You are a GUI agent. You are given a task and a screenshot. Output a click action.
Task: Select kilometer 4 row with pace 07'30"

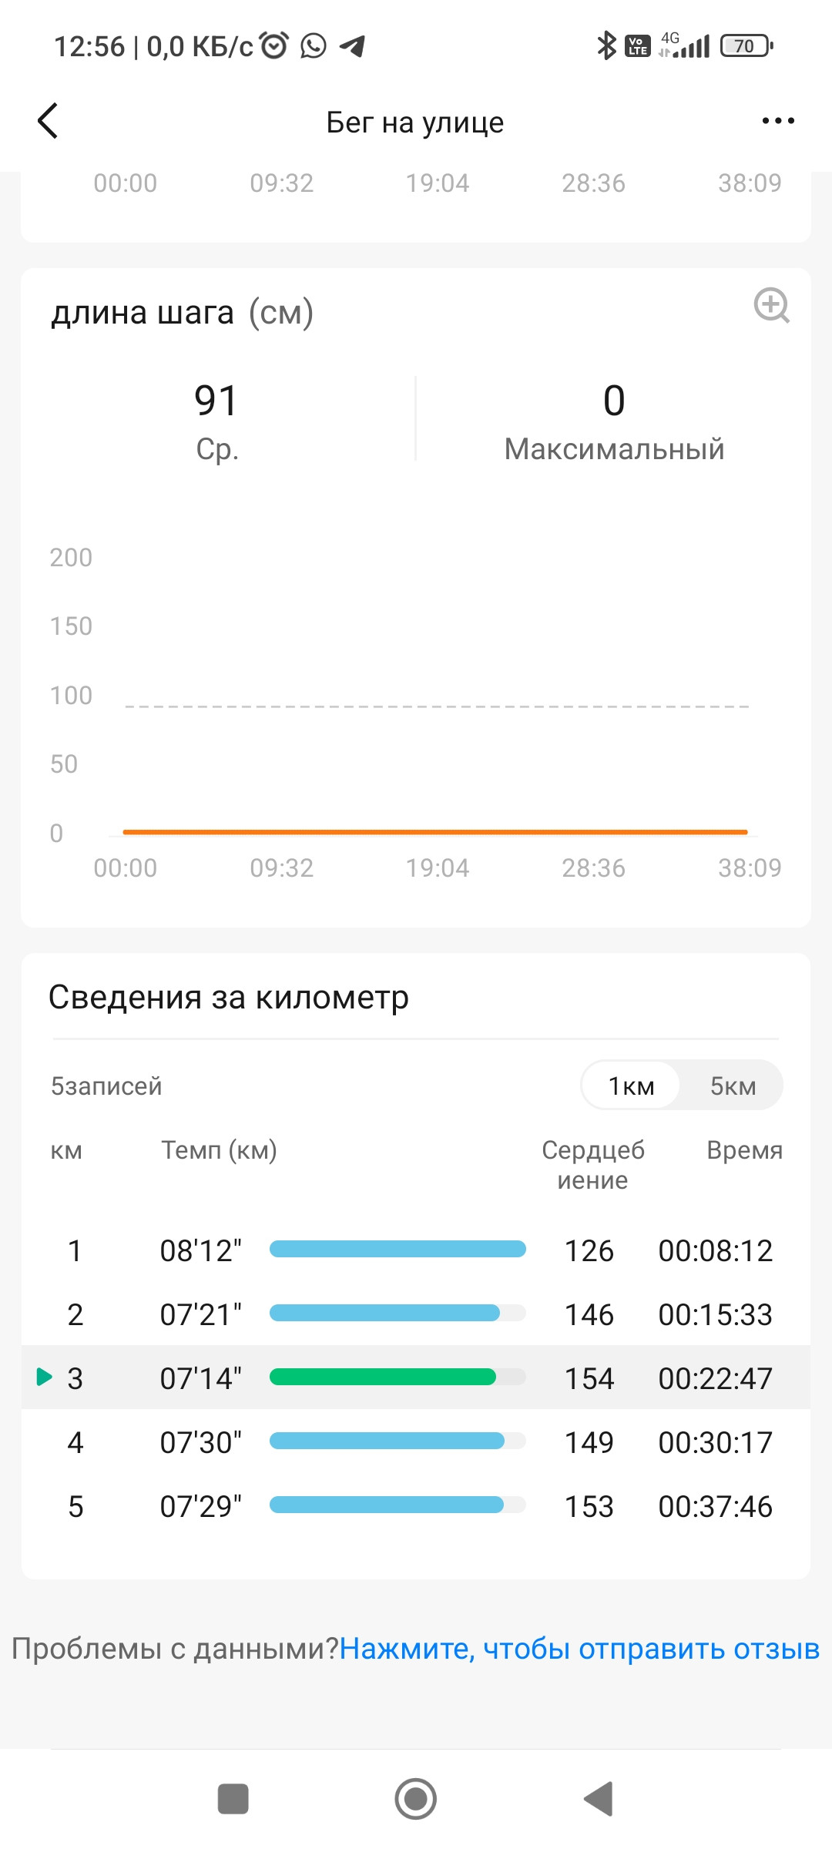(416, 1442)
